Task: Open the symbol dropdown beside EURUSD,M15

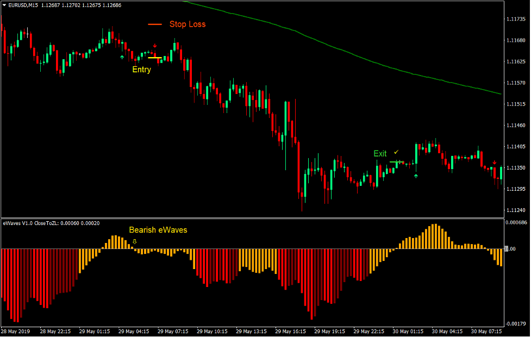Action: 4,4
